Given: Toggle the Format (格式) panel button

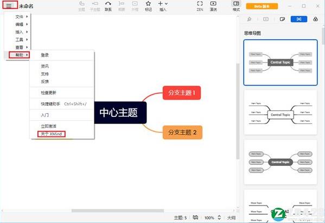Looking at the screenshot, I should [x=236, y=6].
